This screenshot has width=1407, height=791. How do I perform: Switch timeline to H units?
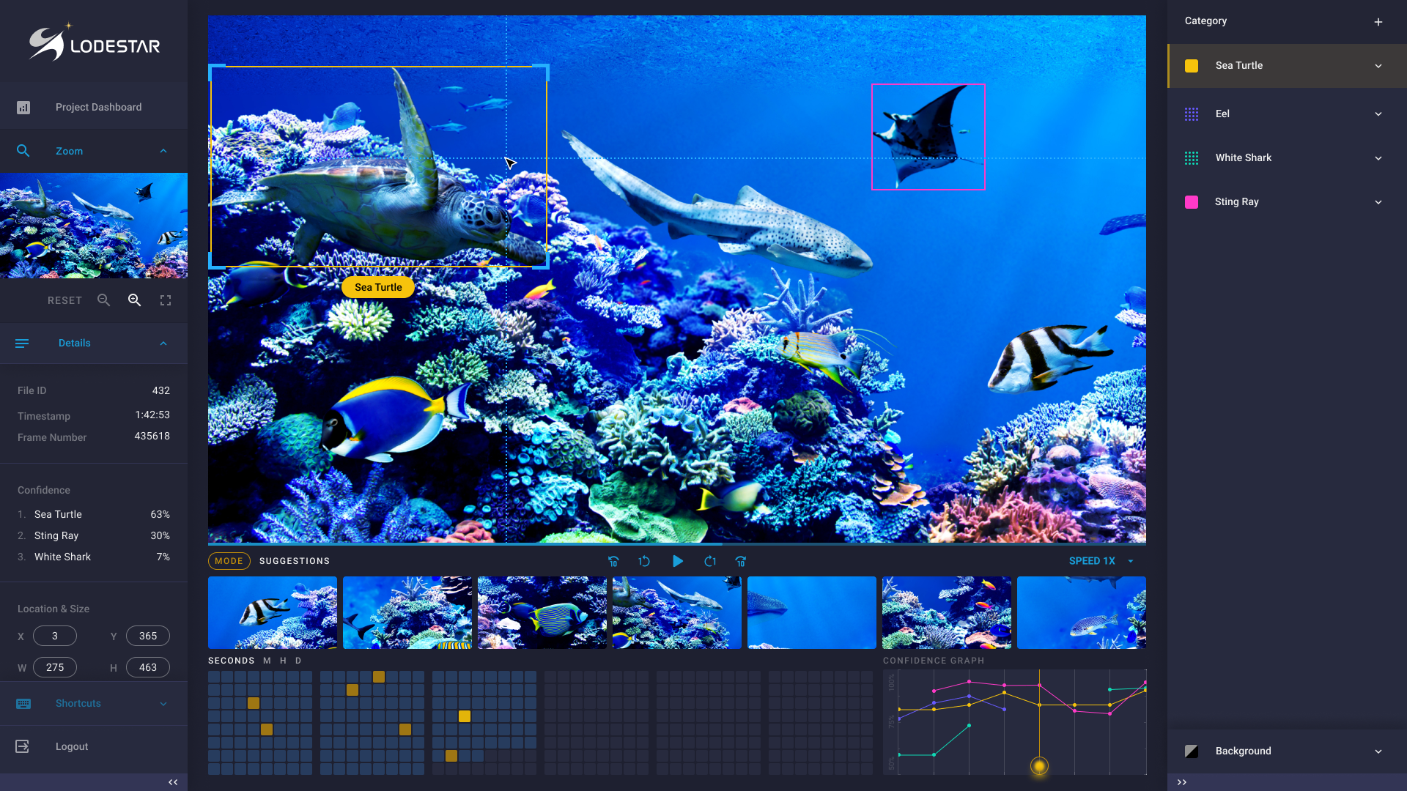point(283,661)
